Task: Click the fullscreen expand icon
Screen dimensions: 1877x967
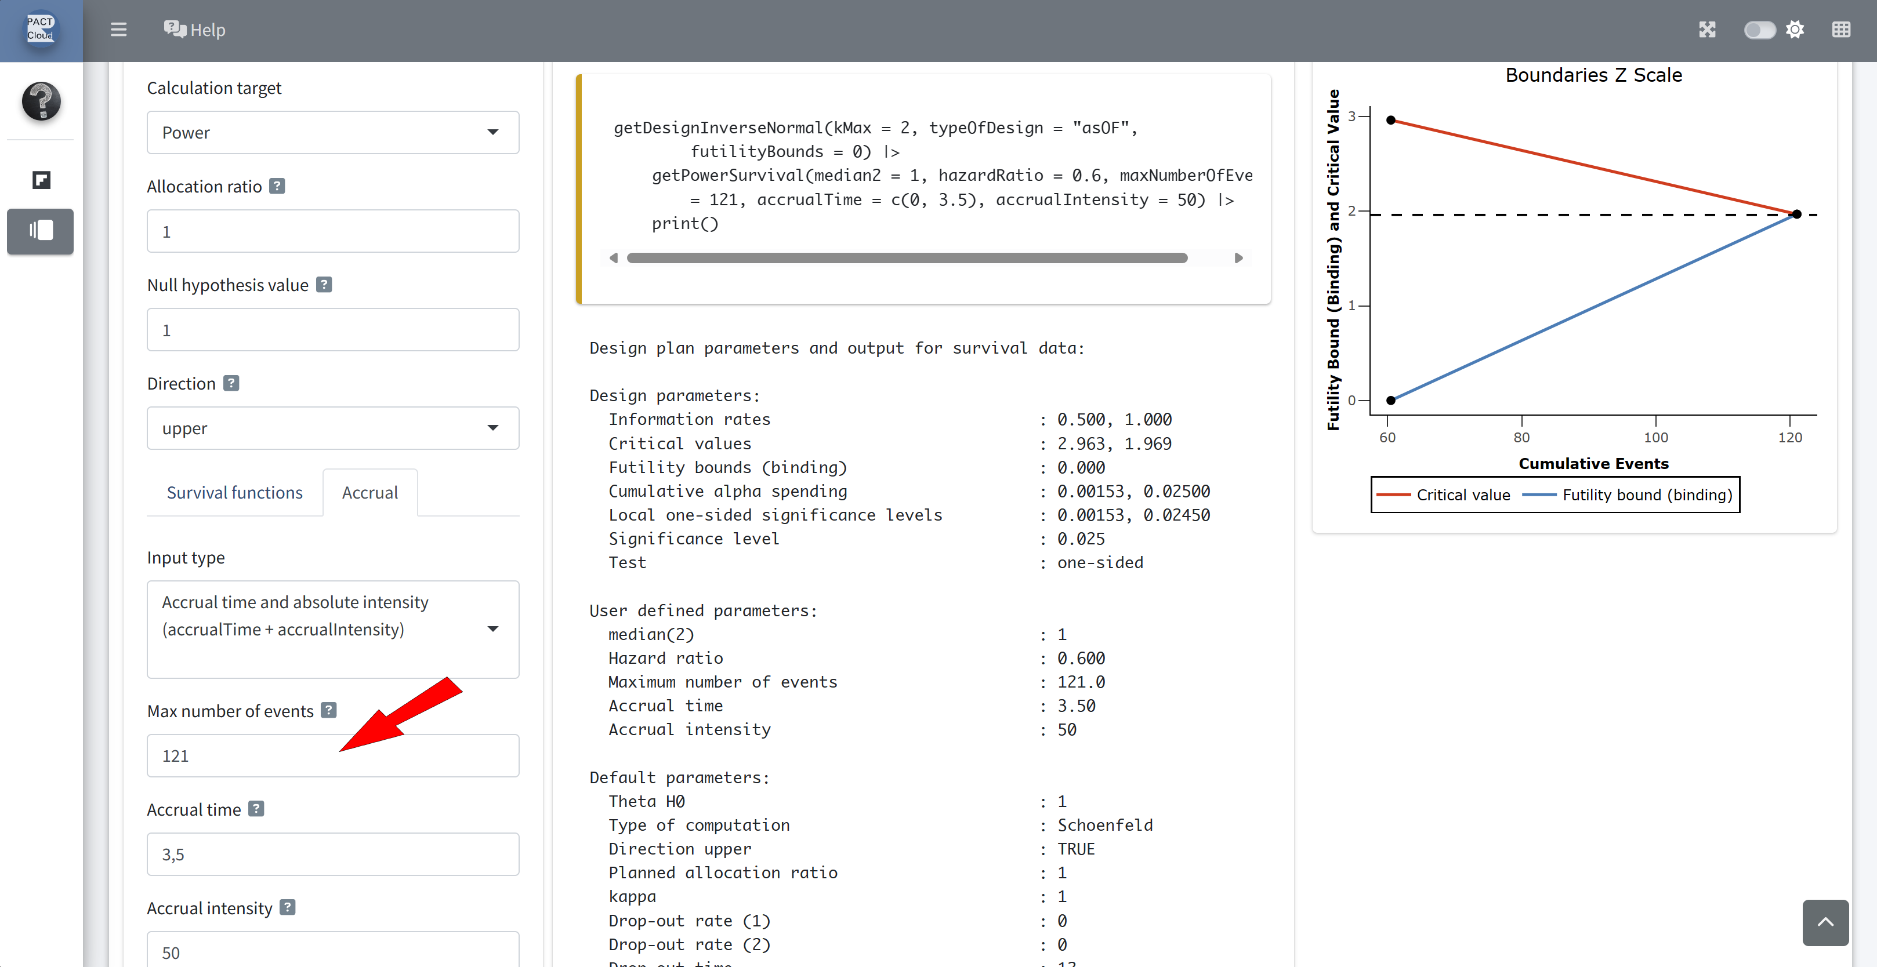Action: click(x=1707, y=30)
